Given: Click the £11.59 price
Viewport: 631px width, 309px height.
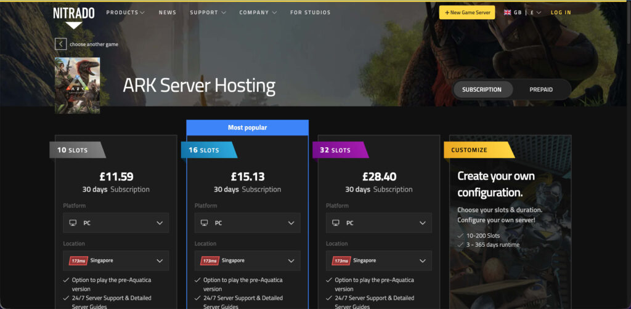Looking at the screenshot, I should point(116,177).
